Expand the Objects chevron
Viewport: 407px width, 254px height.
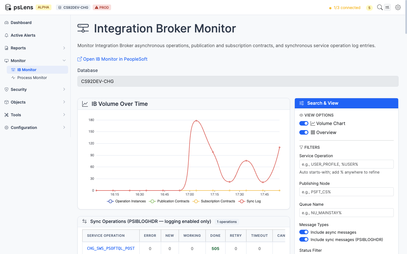pyautogui.click(x=64, y=102)
